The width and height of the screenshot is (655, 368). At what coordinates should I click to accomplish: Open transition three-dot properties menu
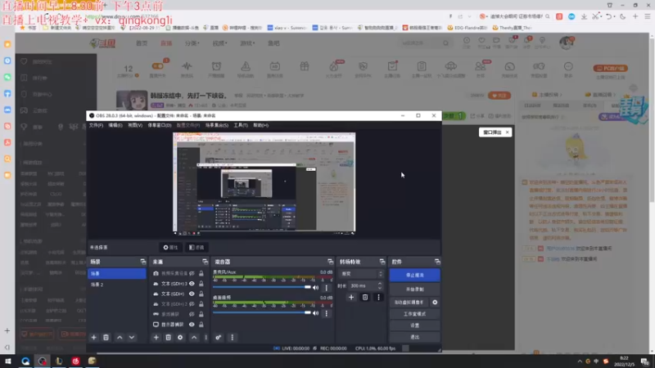[x=378, y=297]
